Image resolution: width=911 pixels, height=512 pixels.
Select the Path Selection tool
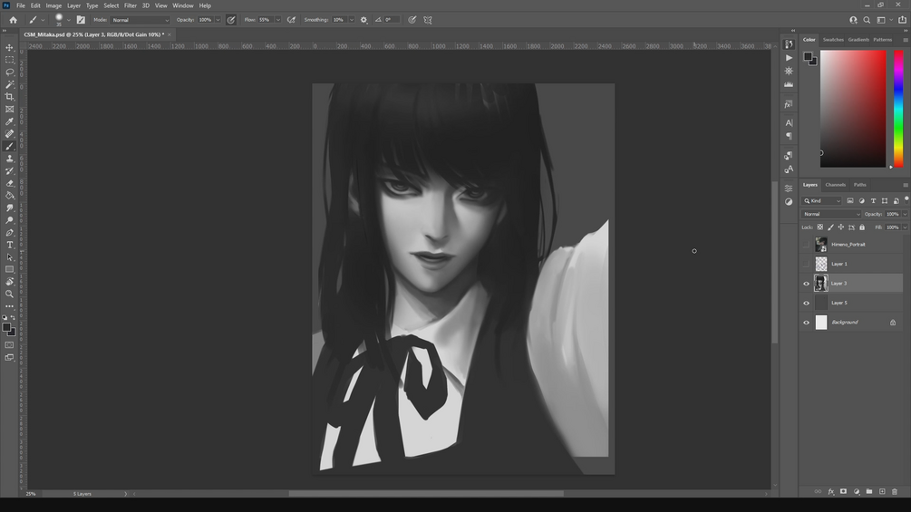[x=9, y=257]
